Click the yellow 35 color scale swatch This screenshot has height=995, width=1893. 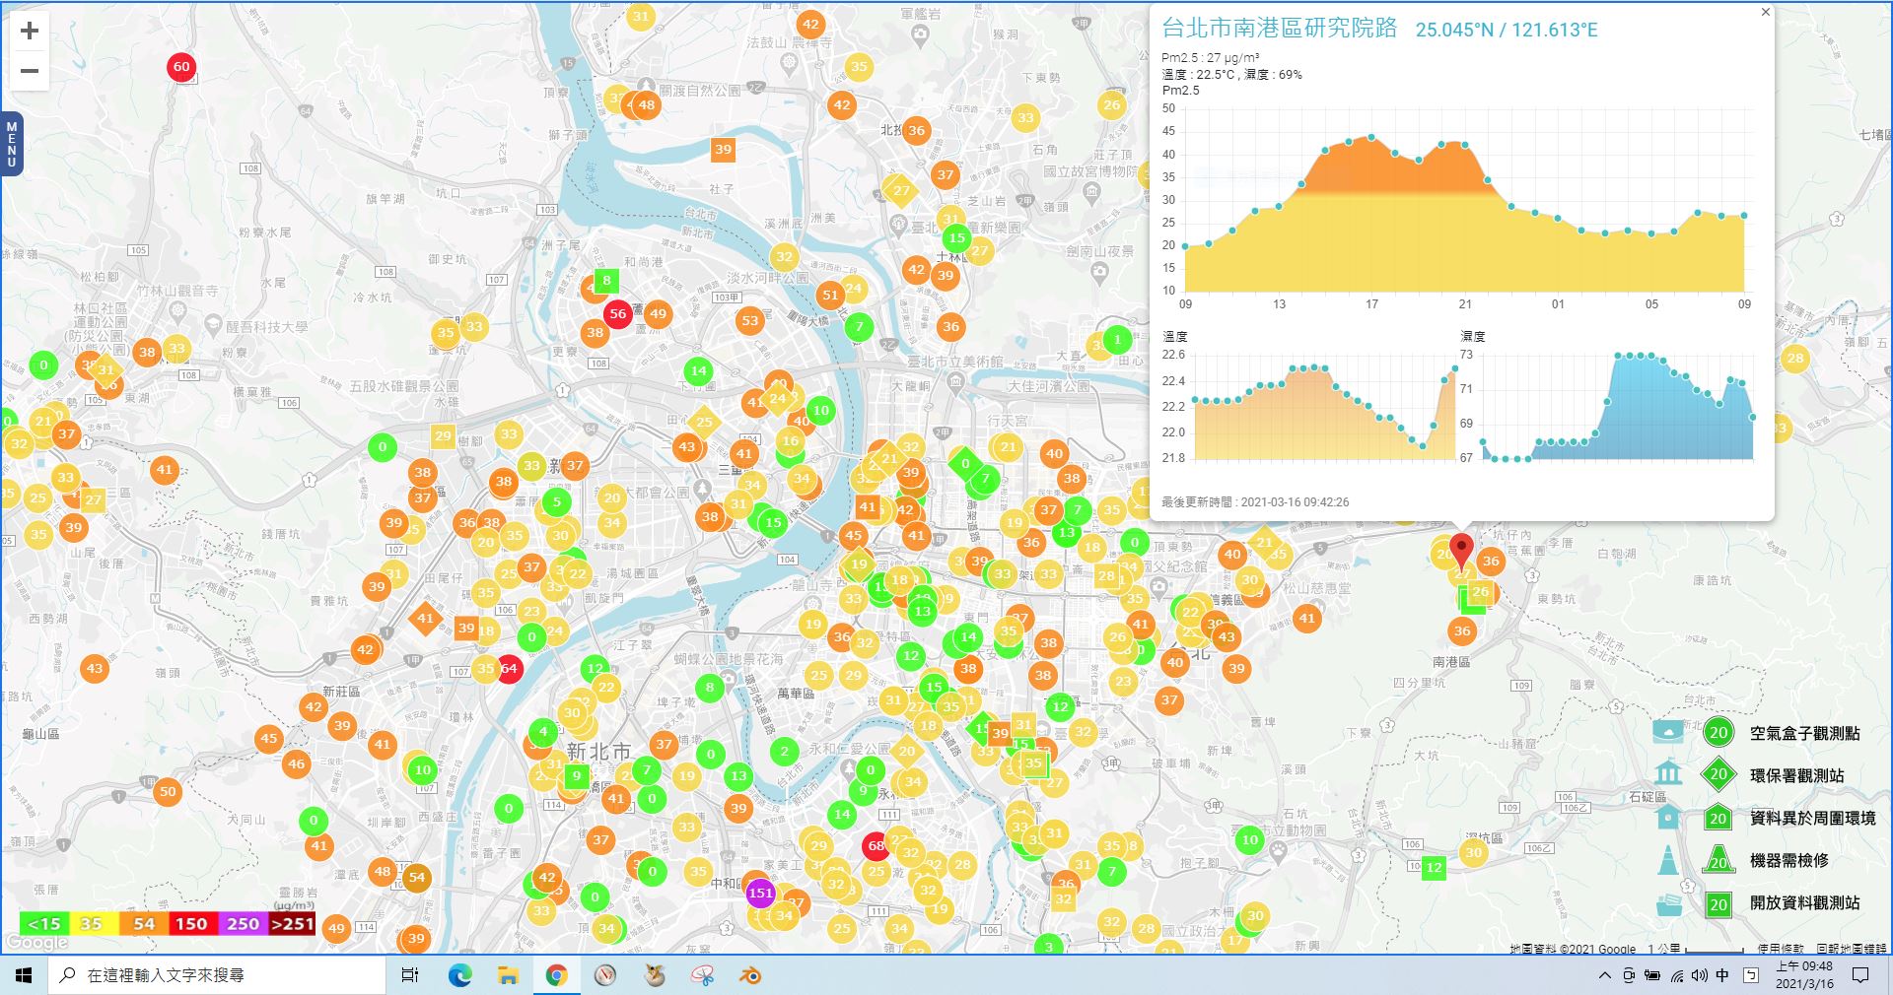click(x=94, y=923)
